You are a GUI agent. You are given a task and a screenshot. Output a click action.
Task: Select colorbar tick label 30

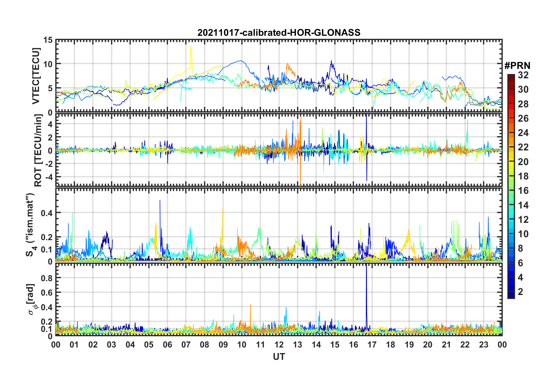click(x=523, y=89)
